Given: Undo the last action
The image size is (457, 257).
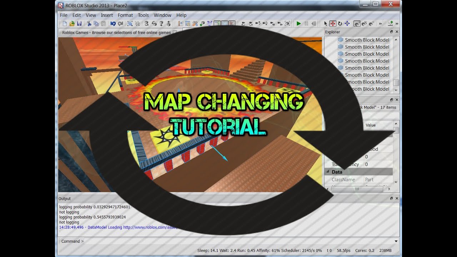Looking at the screenshot, I should (x=113, y=24).
